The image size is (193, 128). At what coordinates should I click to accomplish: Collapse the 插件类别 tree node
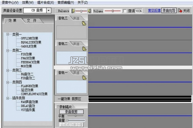[x=8, y=98]
